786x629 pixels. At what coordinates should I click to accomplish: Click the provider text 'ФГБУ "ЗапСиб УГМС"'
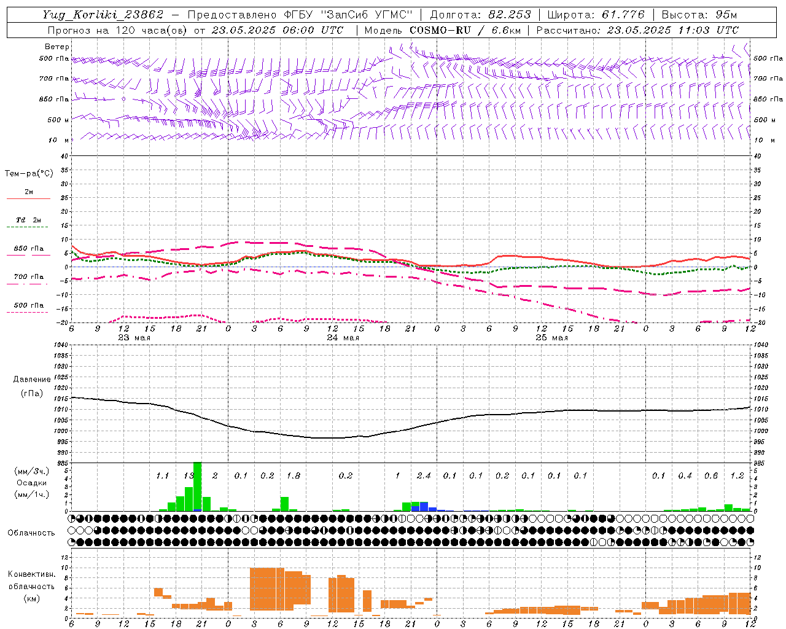click(x=348, y=15)
